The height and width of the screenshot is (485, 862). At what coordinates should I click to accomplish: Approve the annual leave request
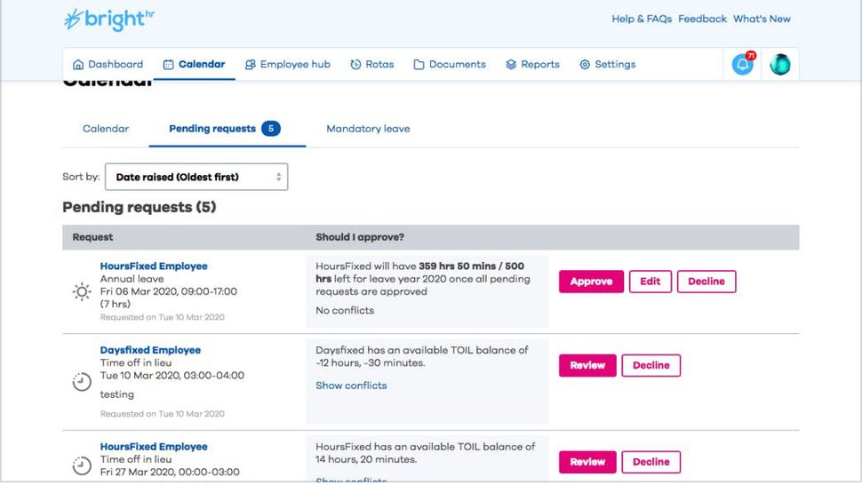tap(591, 282)
